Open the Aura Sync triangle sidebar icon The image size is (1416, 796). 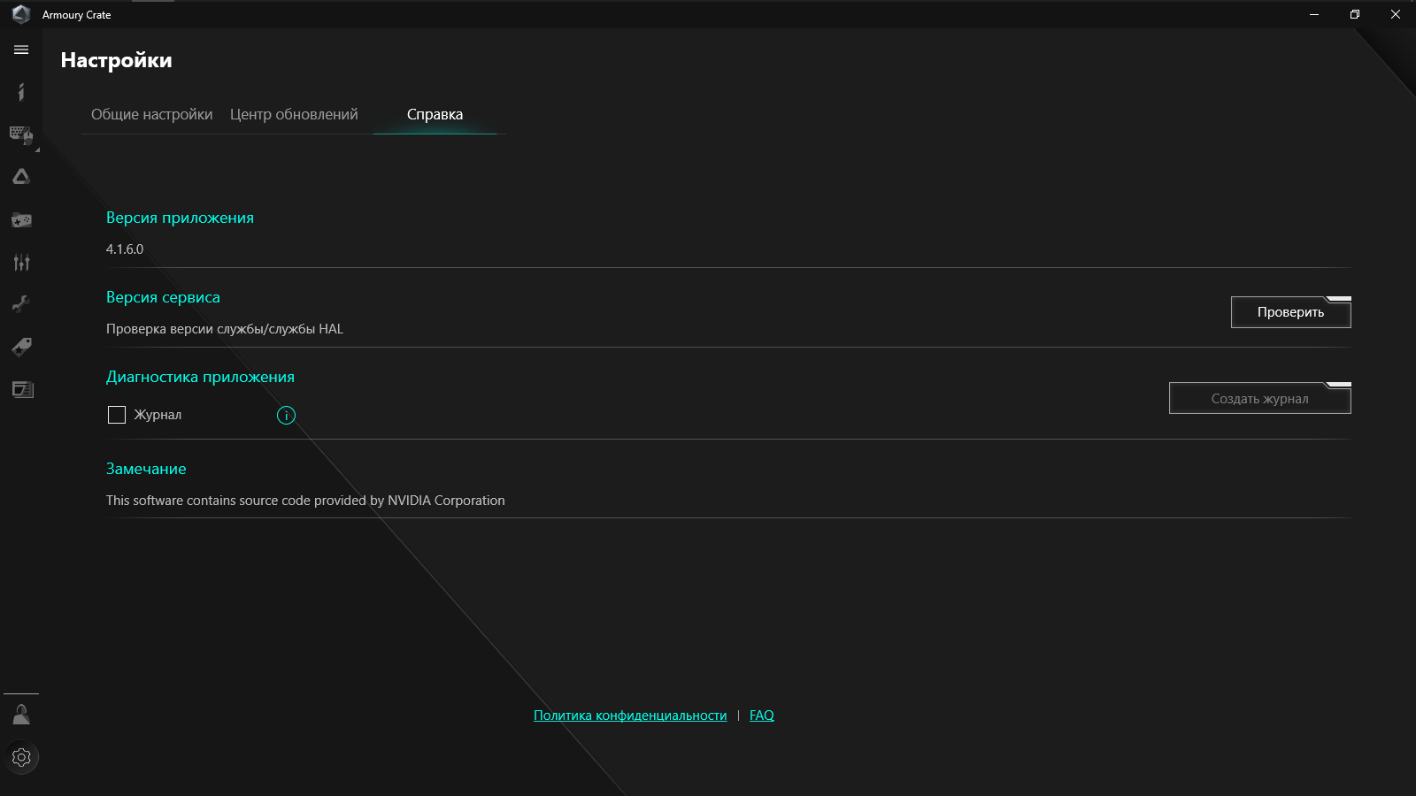tap(21, 177)
